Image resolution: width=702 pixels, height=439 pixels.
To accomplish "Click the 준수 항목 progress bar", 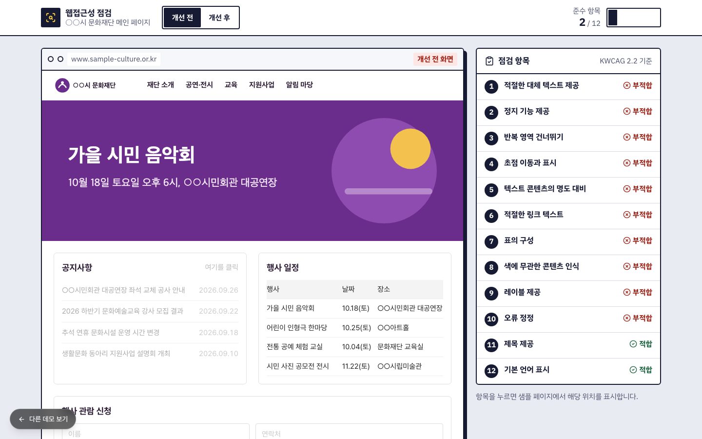I will coord(634,18).
